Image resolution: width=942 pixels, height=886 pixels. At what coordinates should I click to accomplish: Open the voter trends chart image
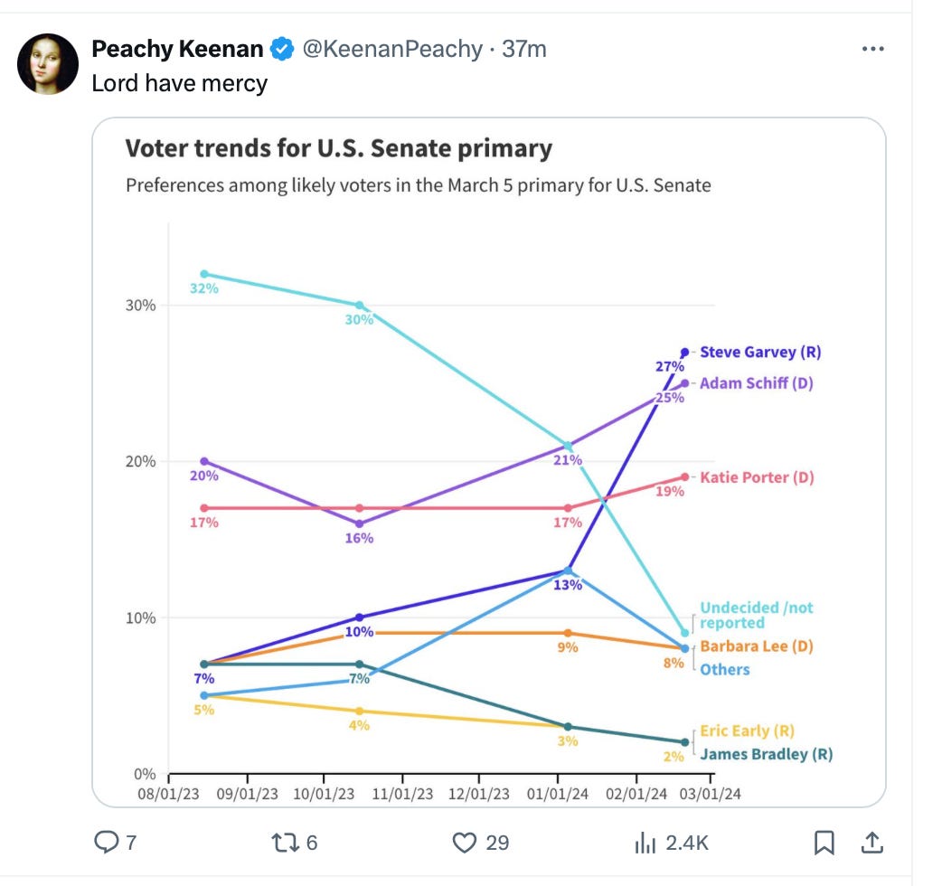click(x=488, y=461)
